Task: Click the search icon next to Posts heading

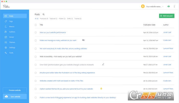Action: (43, 15)
